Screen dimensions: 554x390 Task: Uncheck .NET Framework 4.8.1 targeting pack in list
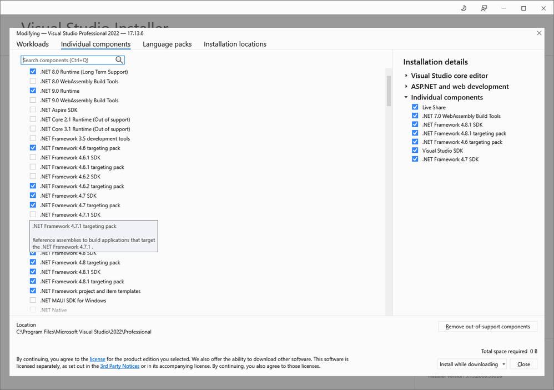coord(33,282)
